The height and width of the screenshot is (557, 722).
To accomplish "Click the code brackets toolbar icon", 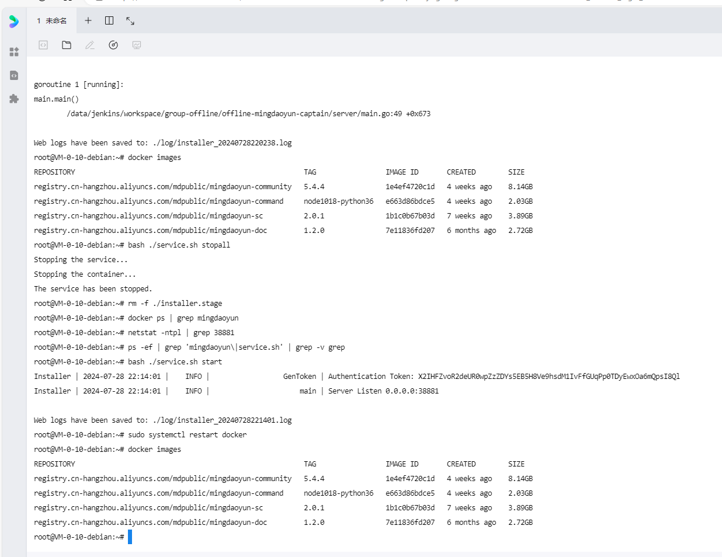I will point(43,45).
